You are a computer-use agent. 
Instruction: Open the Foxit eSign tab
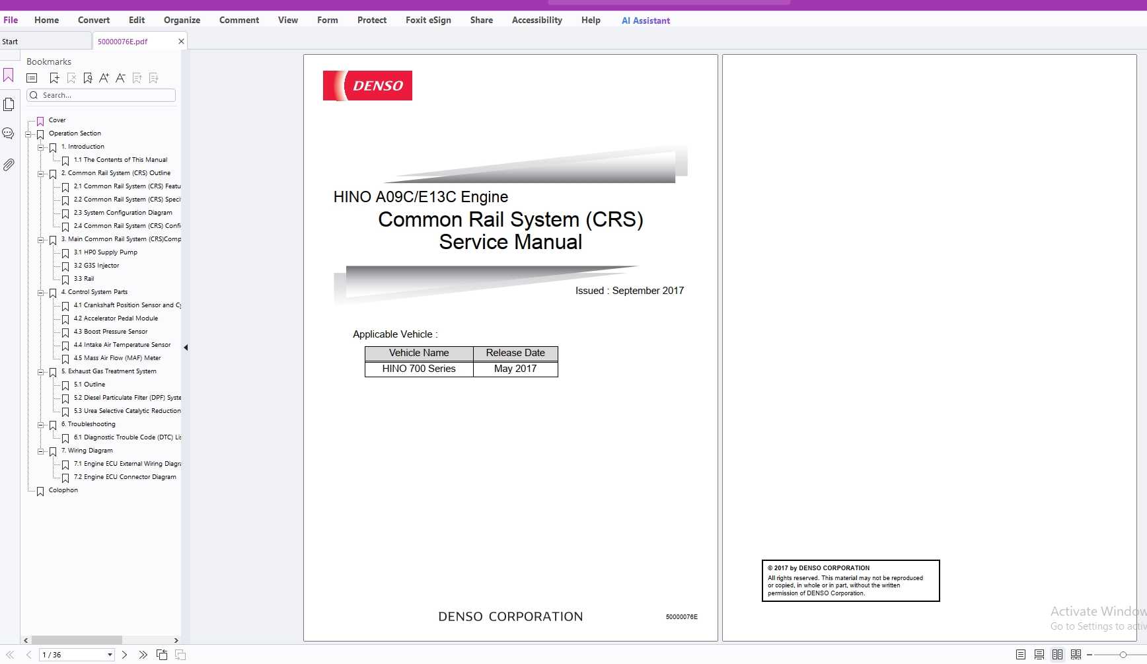click(x=428, y=20)
